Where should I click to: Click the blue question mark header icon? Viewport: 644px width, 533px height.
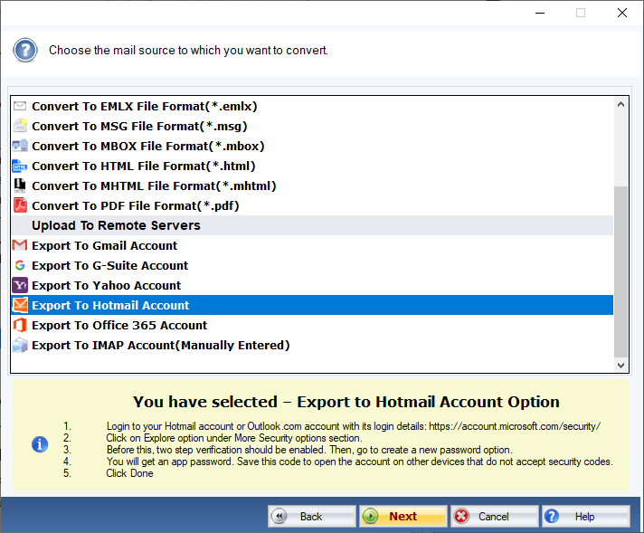point(25,50)
